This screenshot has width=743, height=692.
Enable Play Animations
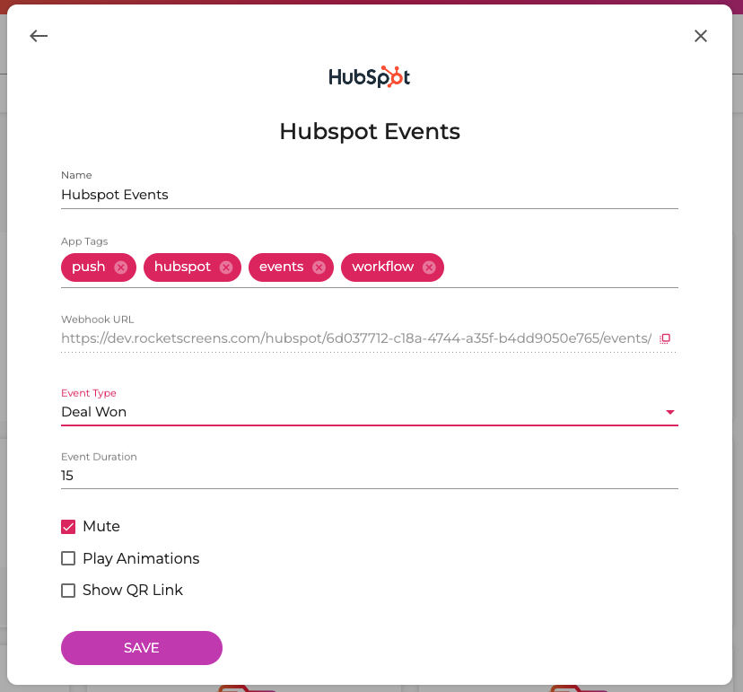(x=67, y=558)
